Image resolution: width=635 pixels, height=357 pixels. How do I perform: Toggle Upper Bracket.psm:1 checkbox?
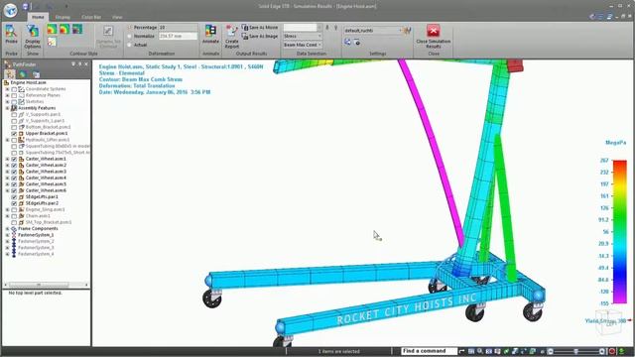click(x=14, y=134)
